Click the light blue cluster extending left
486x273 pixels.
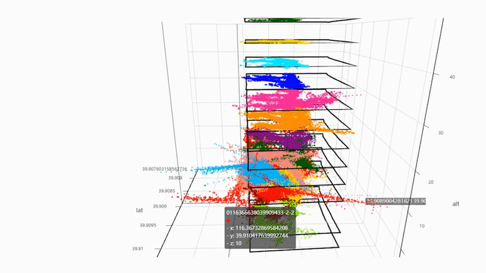pos(216,170)
